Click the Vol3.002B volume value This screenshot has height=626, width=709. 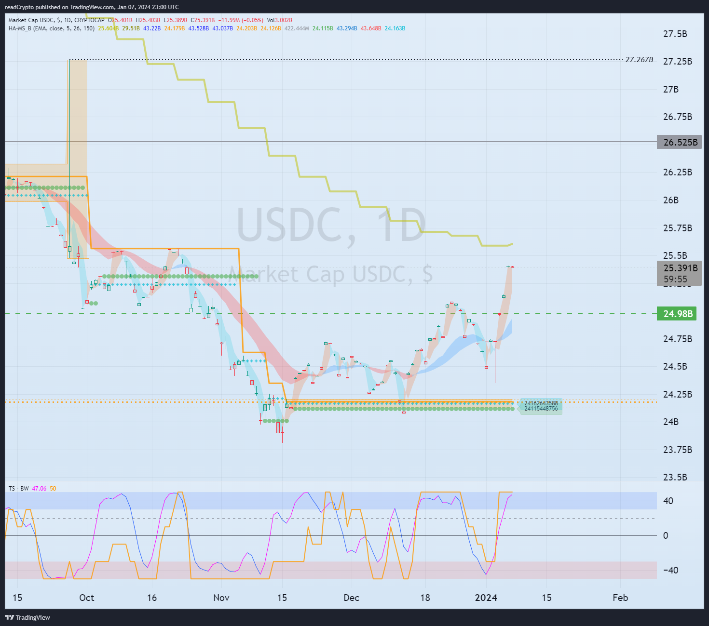[280, 20]
